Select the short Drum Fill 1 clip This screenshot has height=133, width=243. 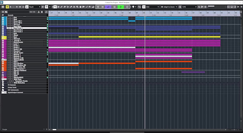pos(132,21)
